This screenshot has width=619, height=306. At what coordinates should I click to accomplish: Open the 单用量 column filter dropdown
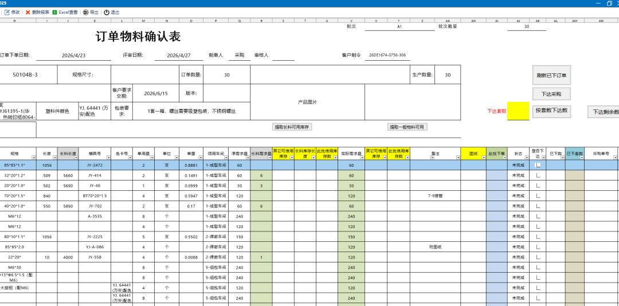click(x=152, y=157)
